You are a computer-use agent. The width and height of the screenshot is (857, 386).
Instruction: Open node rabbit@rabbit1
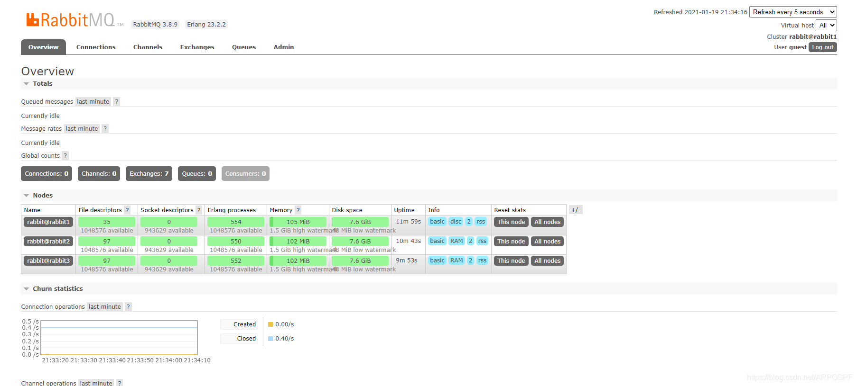point(48,222)
